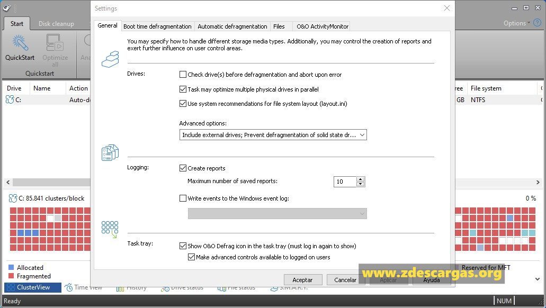Click the Time view clock icon
Viewport: 546px width, 308px height.
pos(69,287)
